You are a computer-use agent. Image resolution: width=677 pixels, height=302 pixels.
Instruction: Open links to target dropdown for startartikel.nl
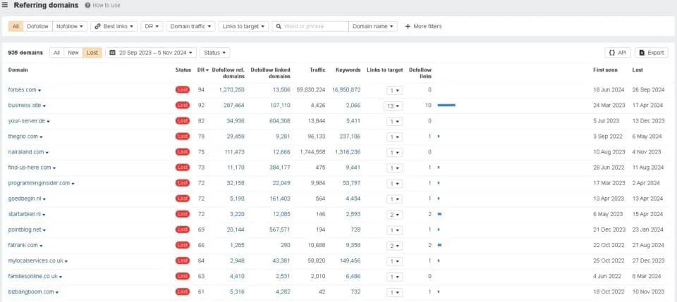click(x=395, y=214)
